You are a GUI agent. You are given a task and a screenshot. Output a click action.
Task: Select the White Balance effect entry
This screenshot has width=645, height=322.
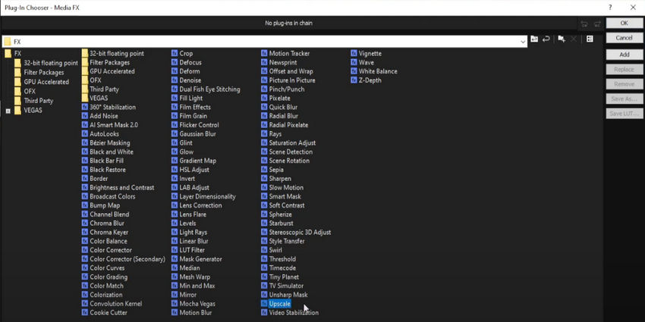coord(377,71)
